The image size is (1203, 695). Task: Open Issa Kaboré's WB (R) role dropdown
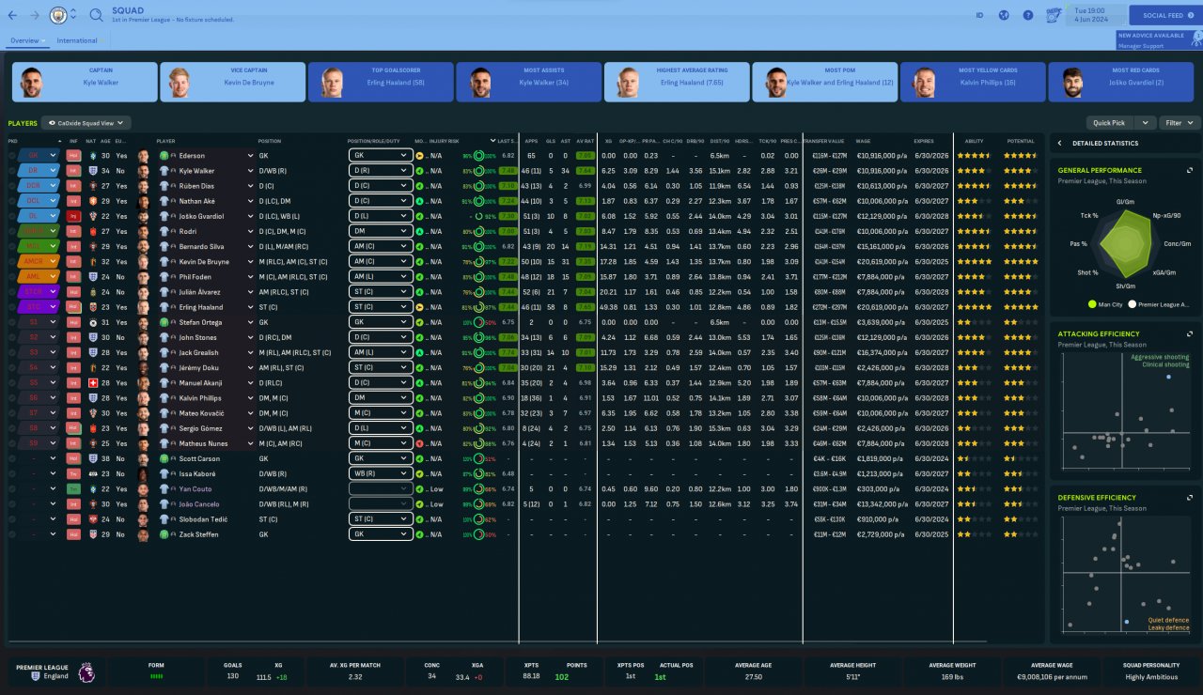click(381, 474)
